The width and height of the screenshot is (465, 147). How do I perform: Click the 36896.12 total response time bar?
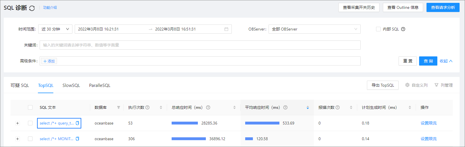(x=189, y=139)
